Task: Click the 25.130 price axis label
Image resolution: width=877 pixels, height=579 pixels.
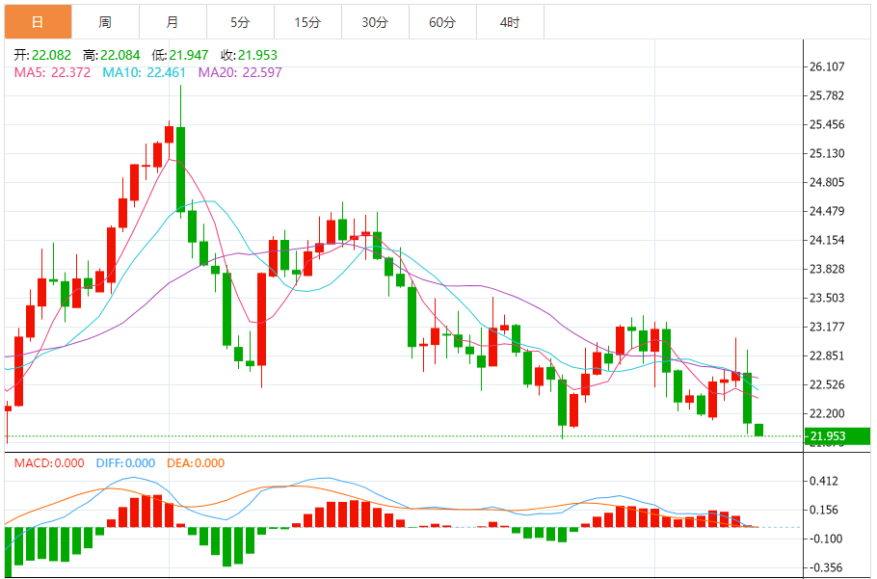Action: point(827,154)
